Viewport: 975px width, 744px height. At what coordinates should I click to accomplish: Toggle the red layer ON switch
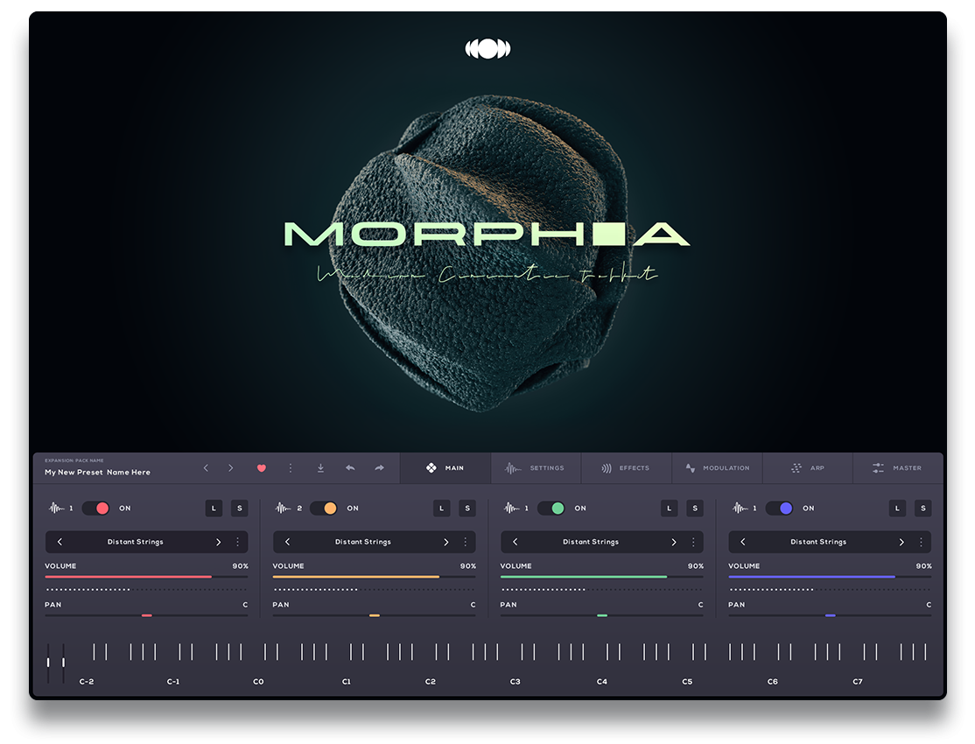96,509
